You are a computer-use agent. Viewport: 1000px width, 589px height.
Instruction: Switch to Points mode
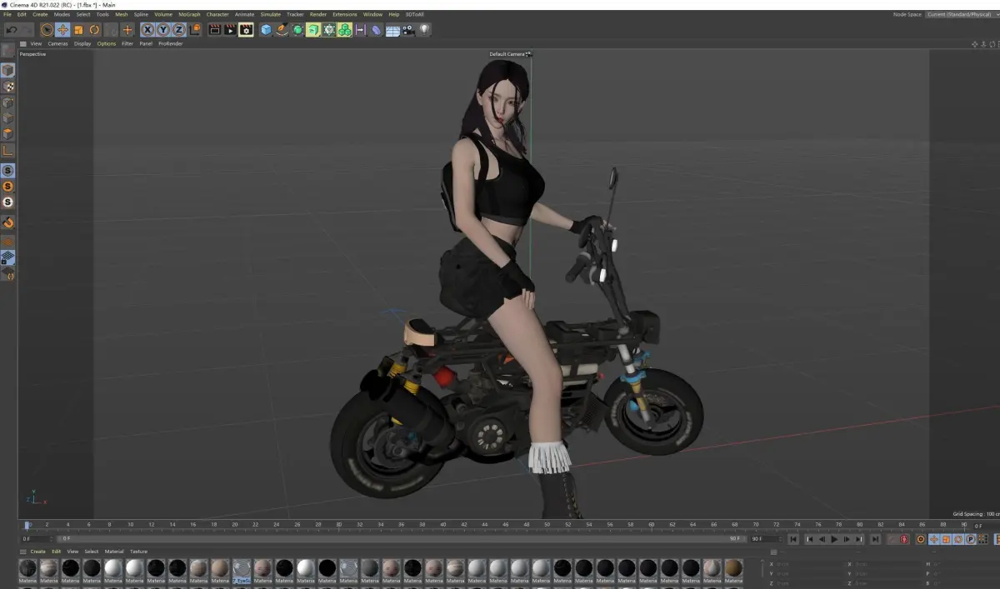tap(7, 102)
